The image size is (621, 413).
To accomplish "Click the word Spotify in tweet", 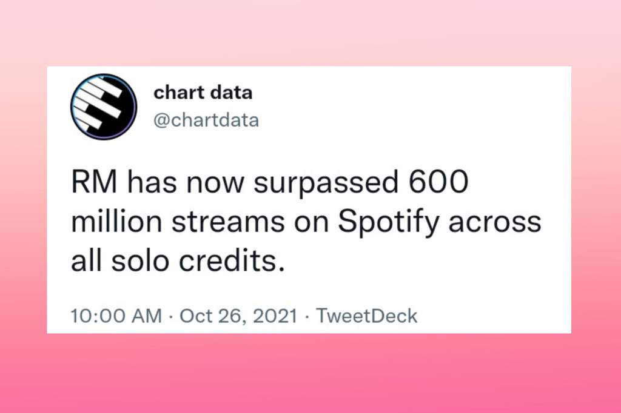I will coord(389,223).
